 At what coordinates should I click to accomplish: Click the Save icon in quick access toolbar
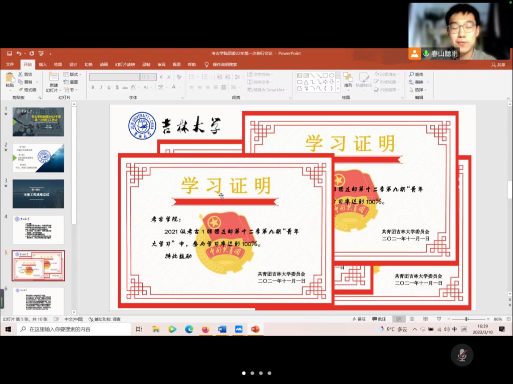[x=9, y=53]
